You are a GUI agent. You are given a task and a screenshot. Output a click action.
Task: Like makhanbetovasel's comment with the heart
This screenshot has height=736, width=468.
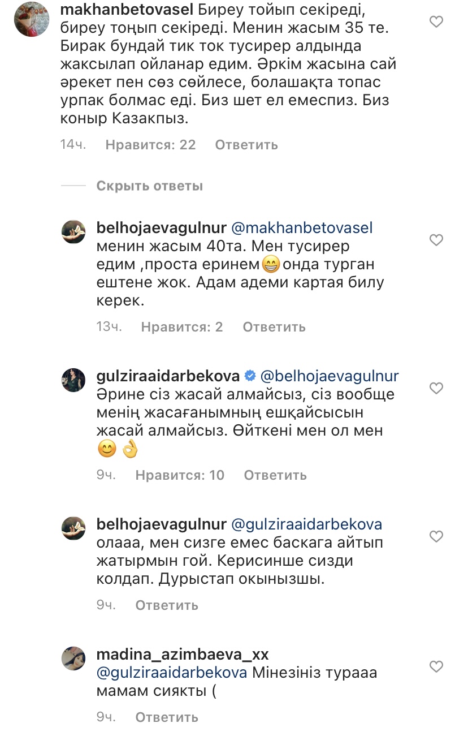pos(436,22)
